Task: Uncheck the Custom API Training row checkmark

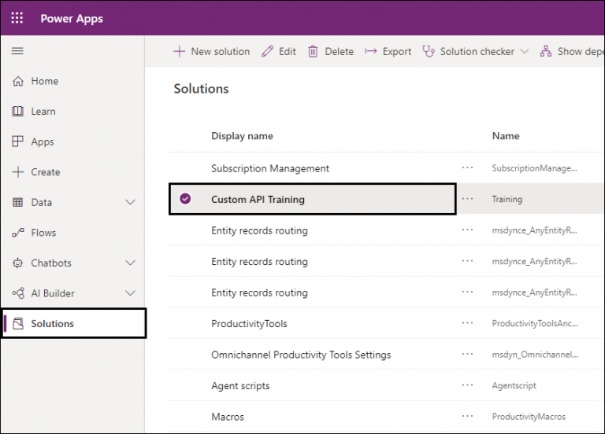Action: 185,200
